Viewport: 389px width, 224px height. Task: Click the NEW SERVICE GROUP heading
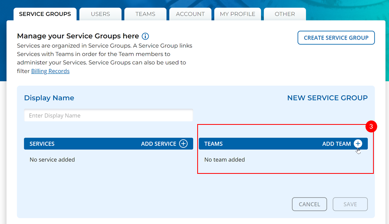(327, 98)
